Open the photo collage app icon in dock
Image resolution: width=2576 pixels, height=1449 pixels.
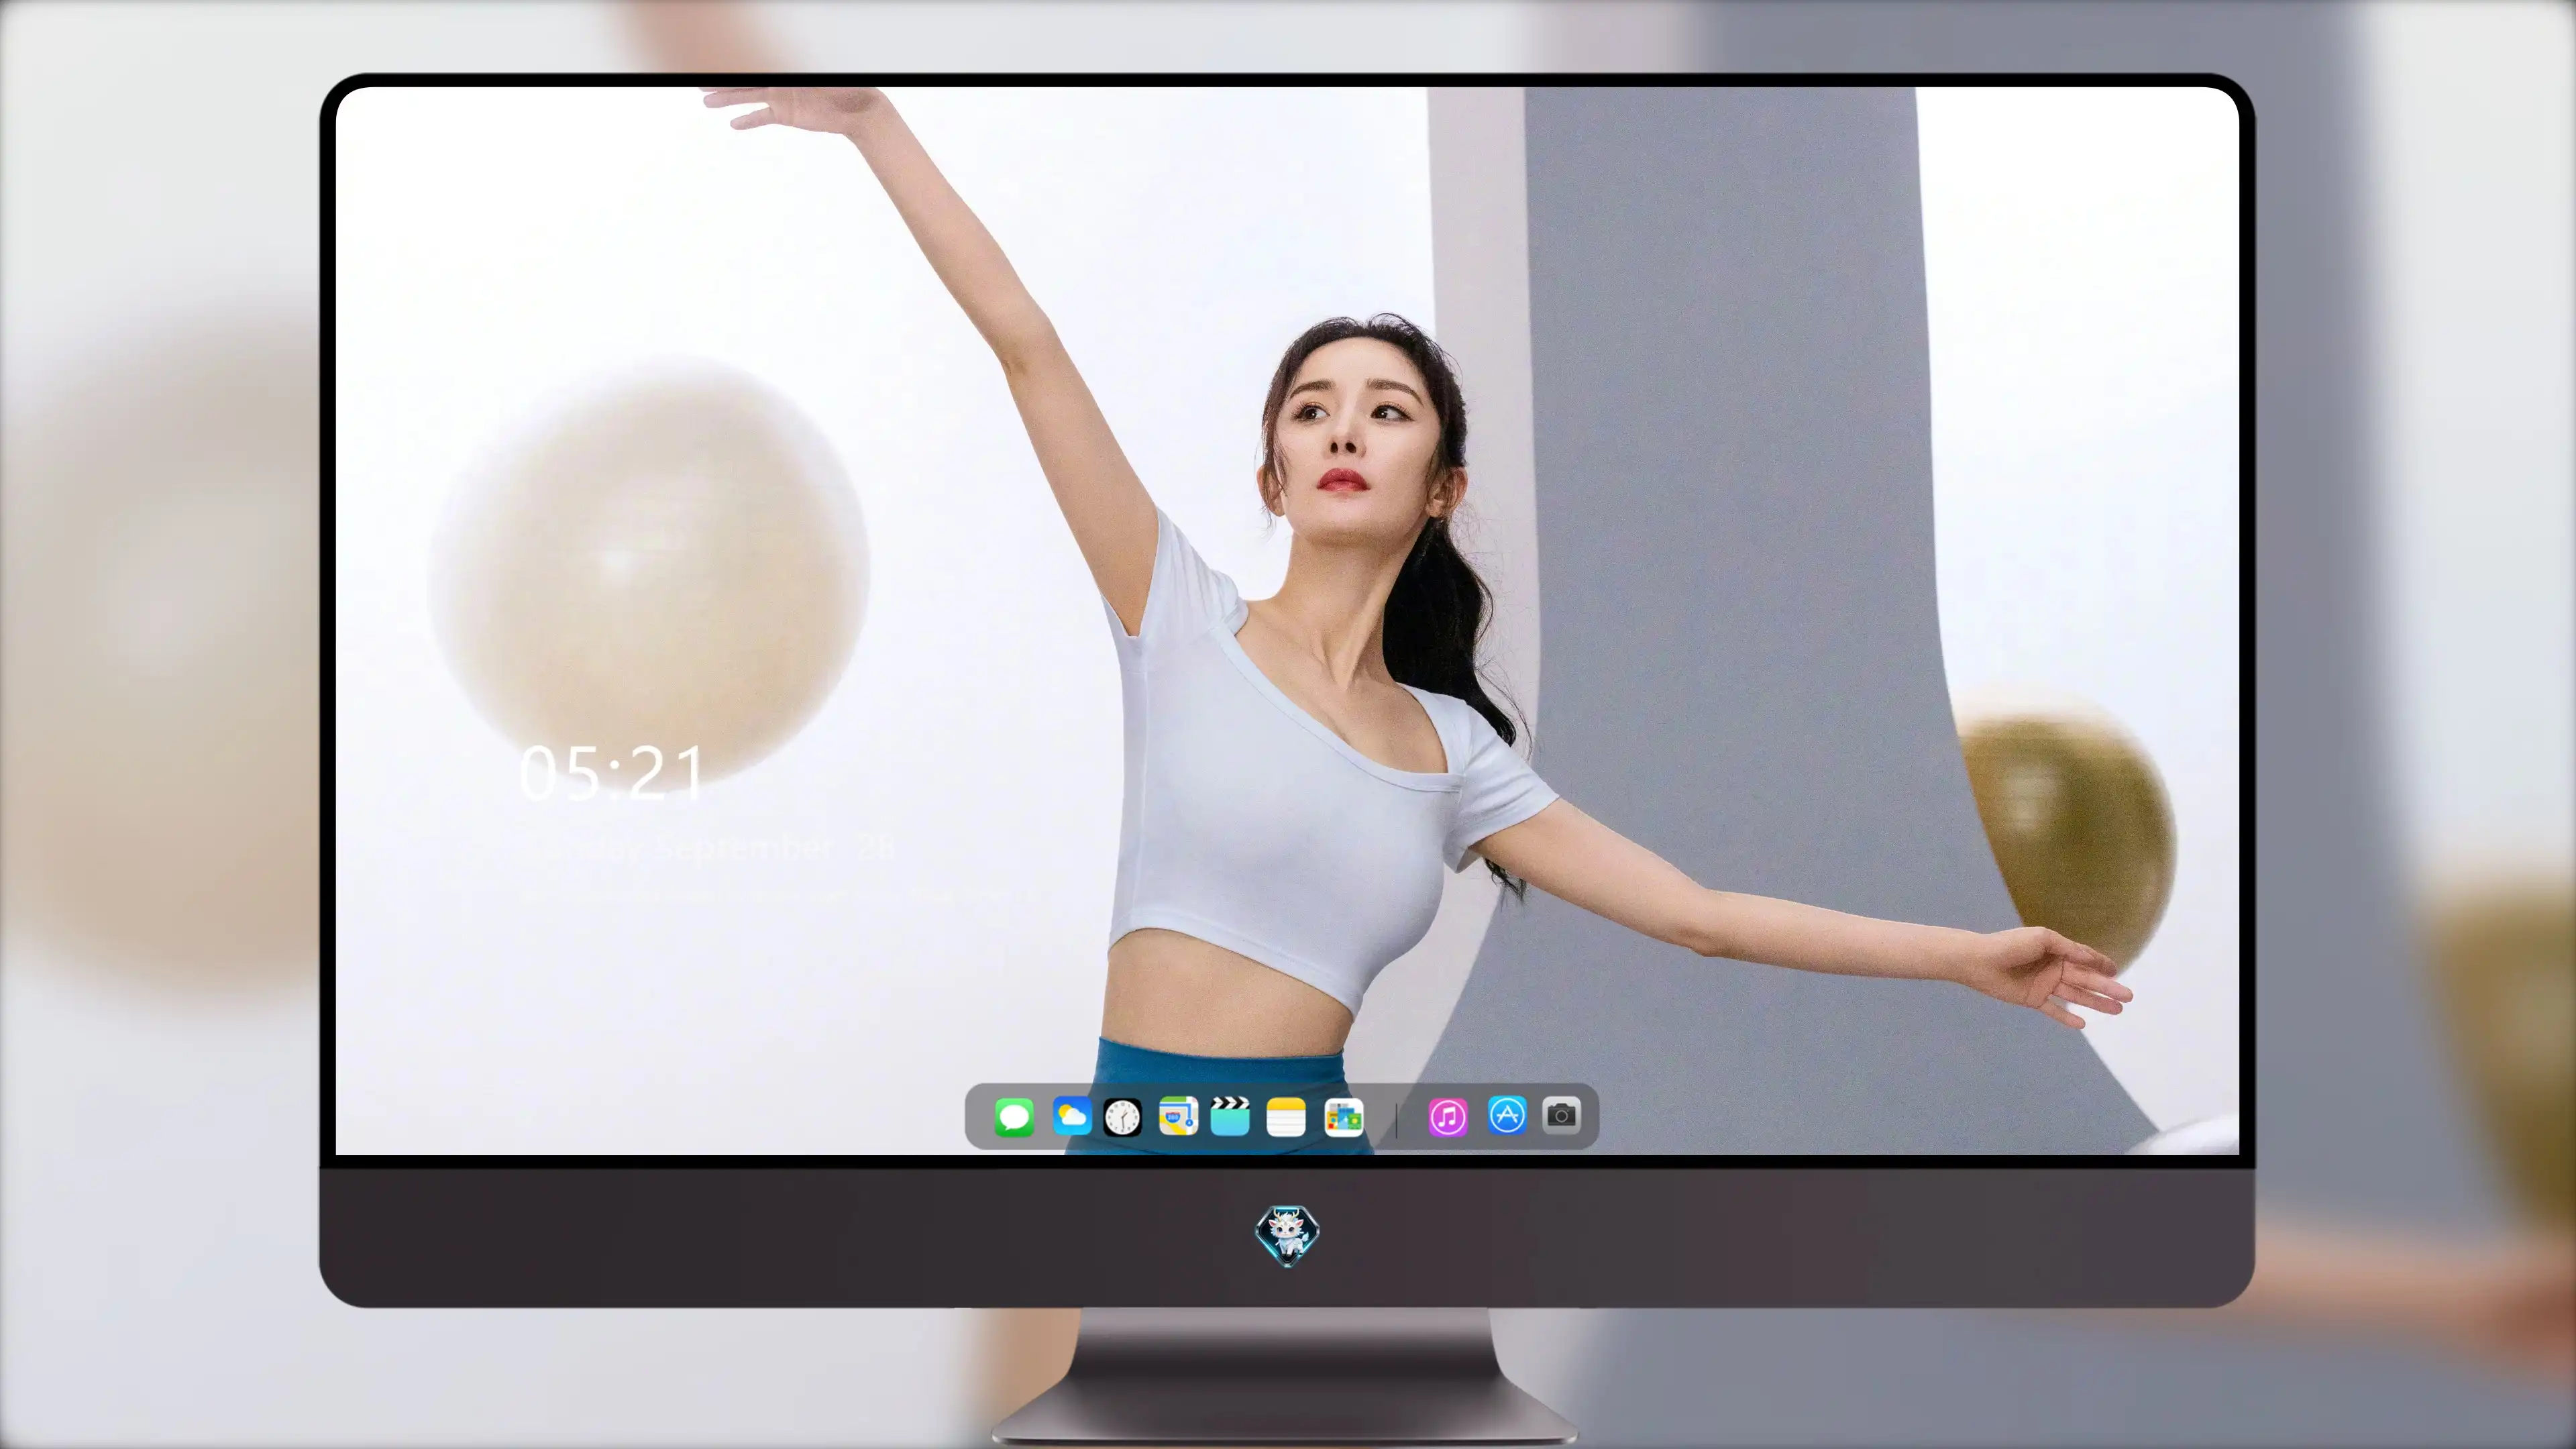tap(1343, 1117)
